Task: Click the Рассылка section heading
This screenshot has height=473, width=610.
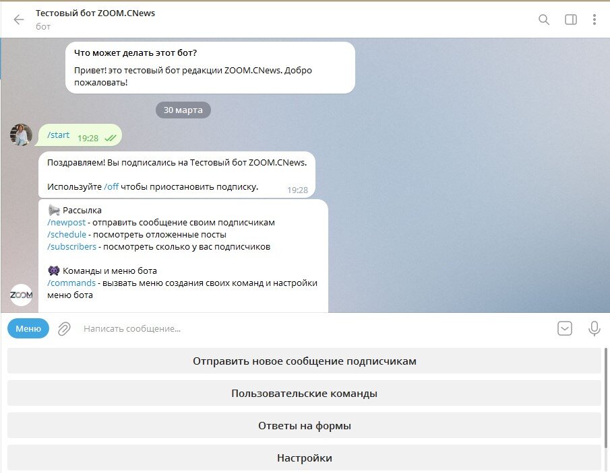Action: [x=82, y=210]
